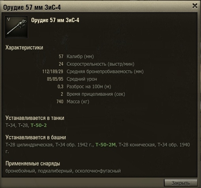Click the Устанавливается в танки heading
201x188 pixels.
[x=35, y=118]
